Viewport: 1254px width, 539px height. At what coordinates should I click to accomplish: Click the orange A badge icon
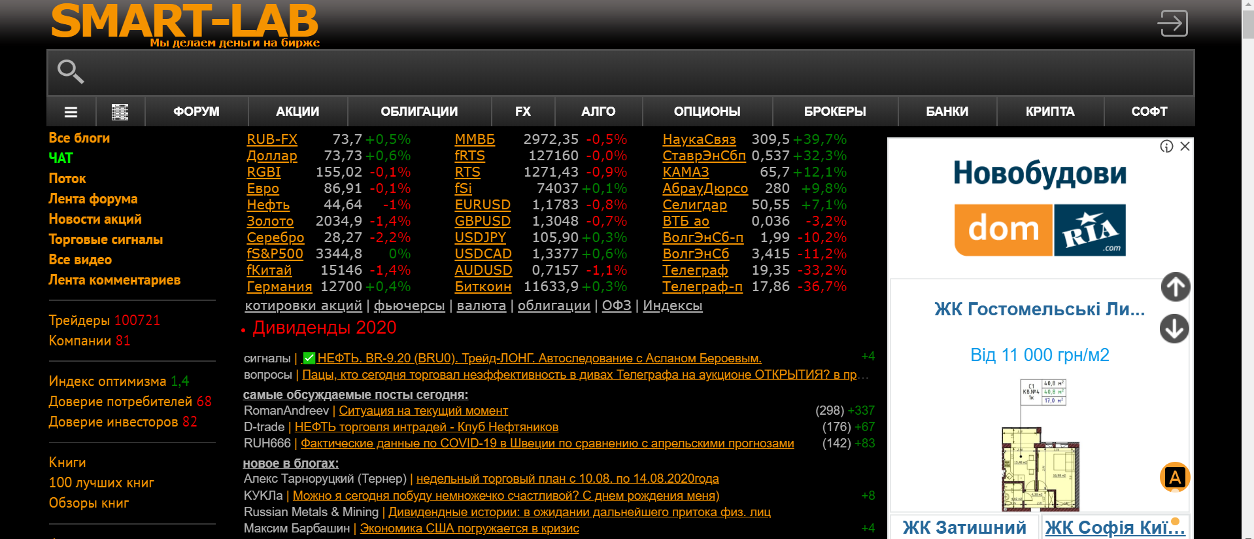click(1175, 477)
